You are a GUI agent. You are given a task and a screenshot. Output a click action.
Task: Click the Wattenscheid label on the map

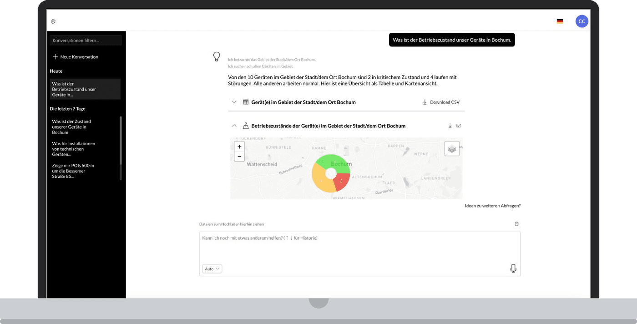(x=262, y=164)
